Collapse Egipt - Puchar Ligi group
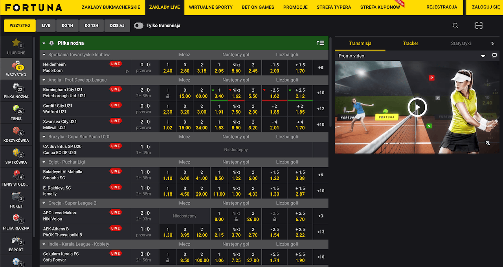 point(44,162)
